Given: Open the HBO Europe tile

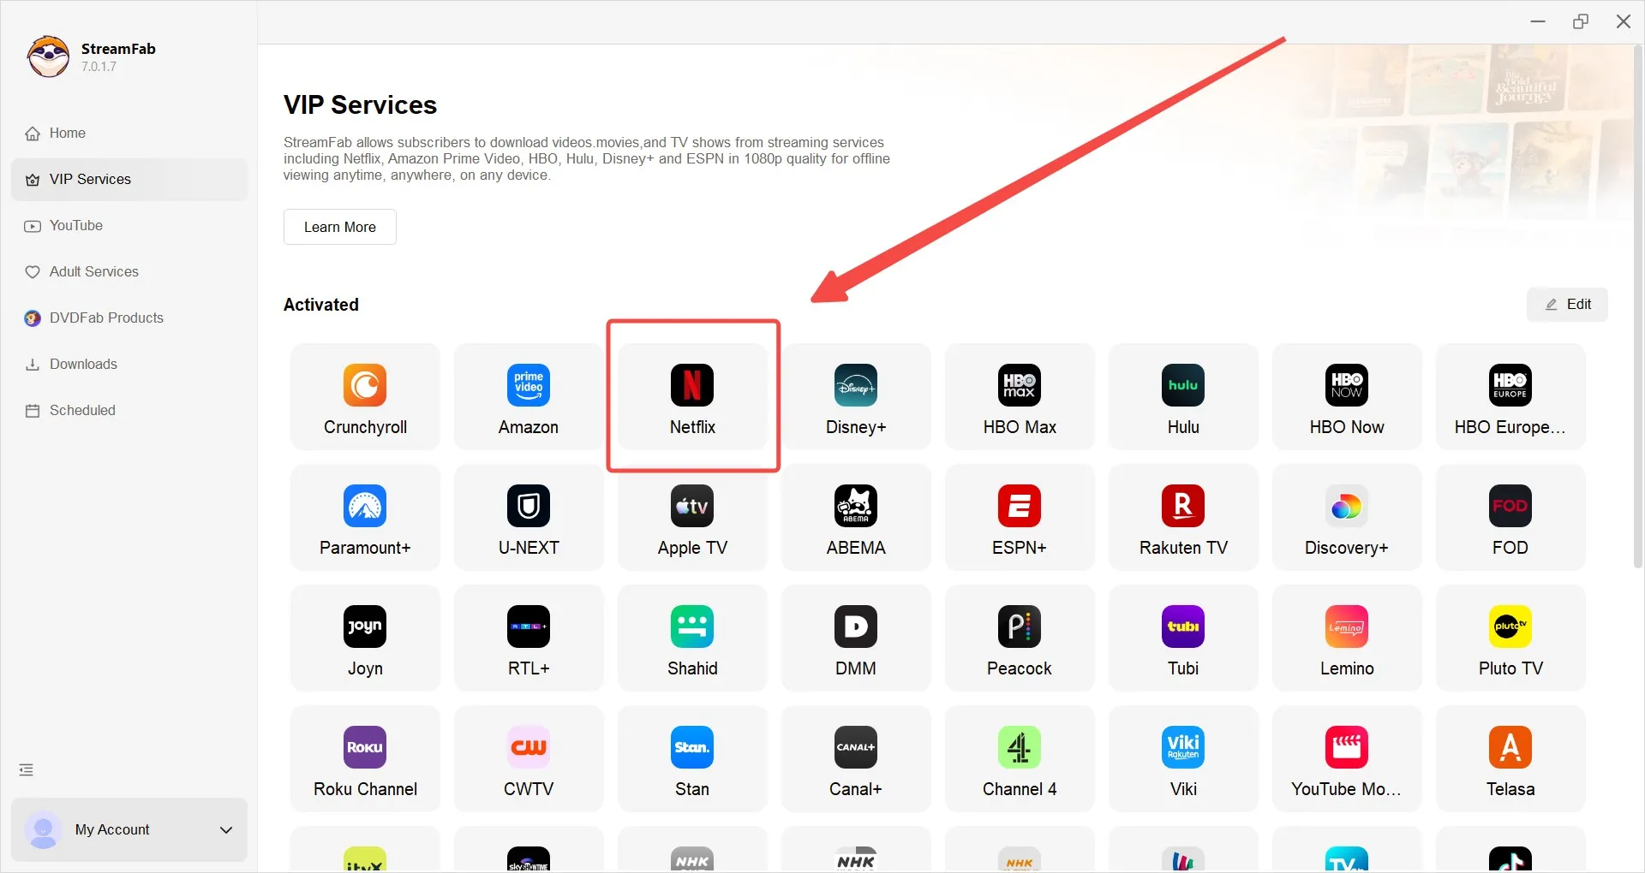Looking at the screenshot, I should (x=1510, y=397).
